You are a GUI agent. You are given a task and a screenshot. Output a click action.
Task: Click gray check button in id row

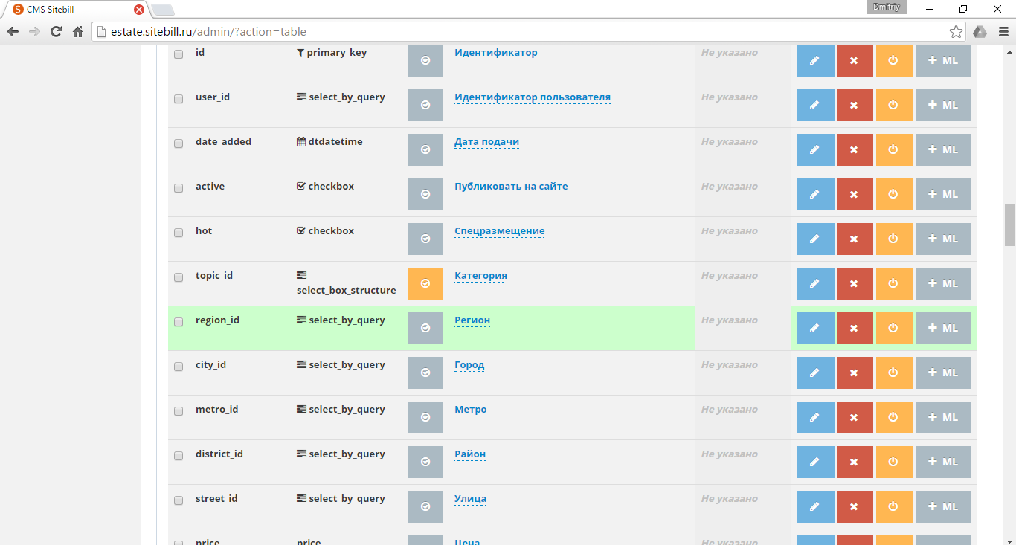(425, 61)
